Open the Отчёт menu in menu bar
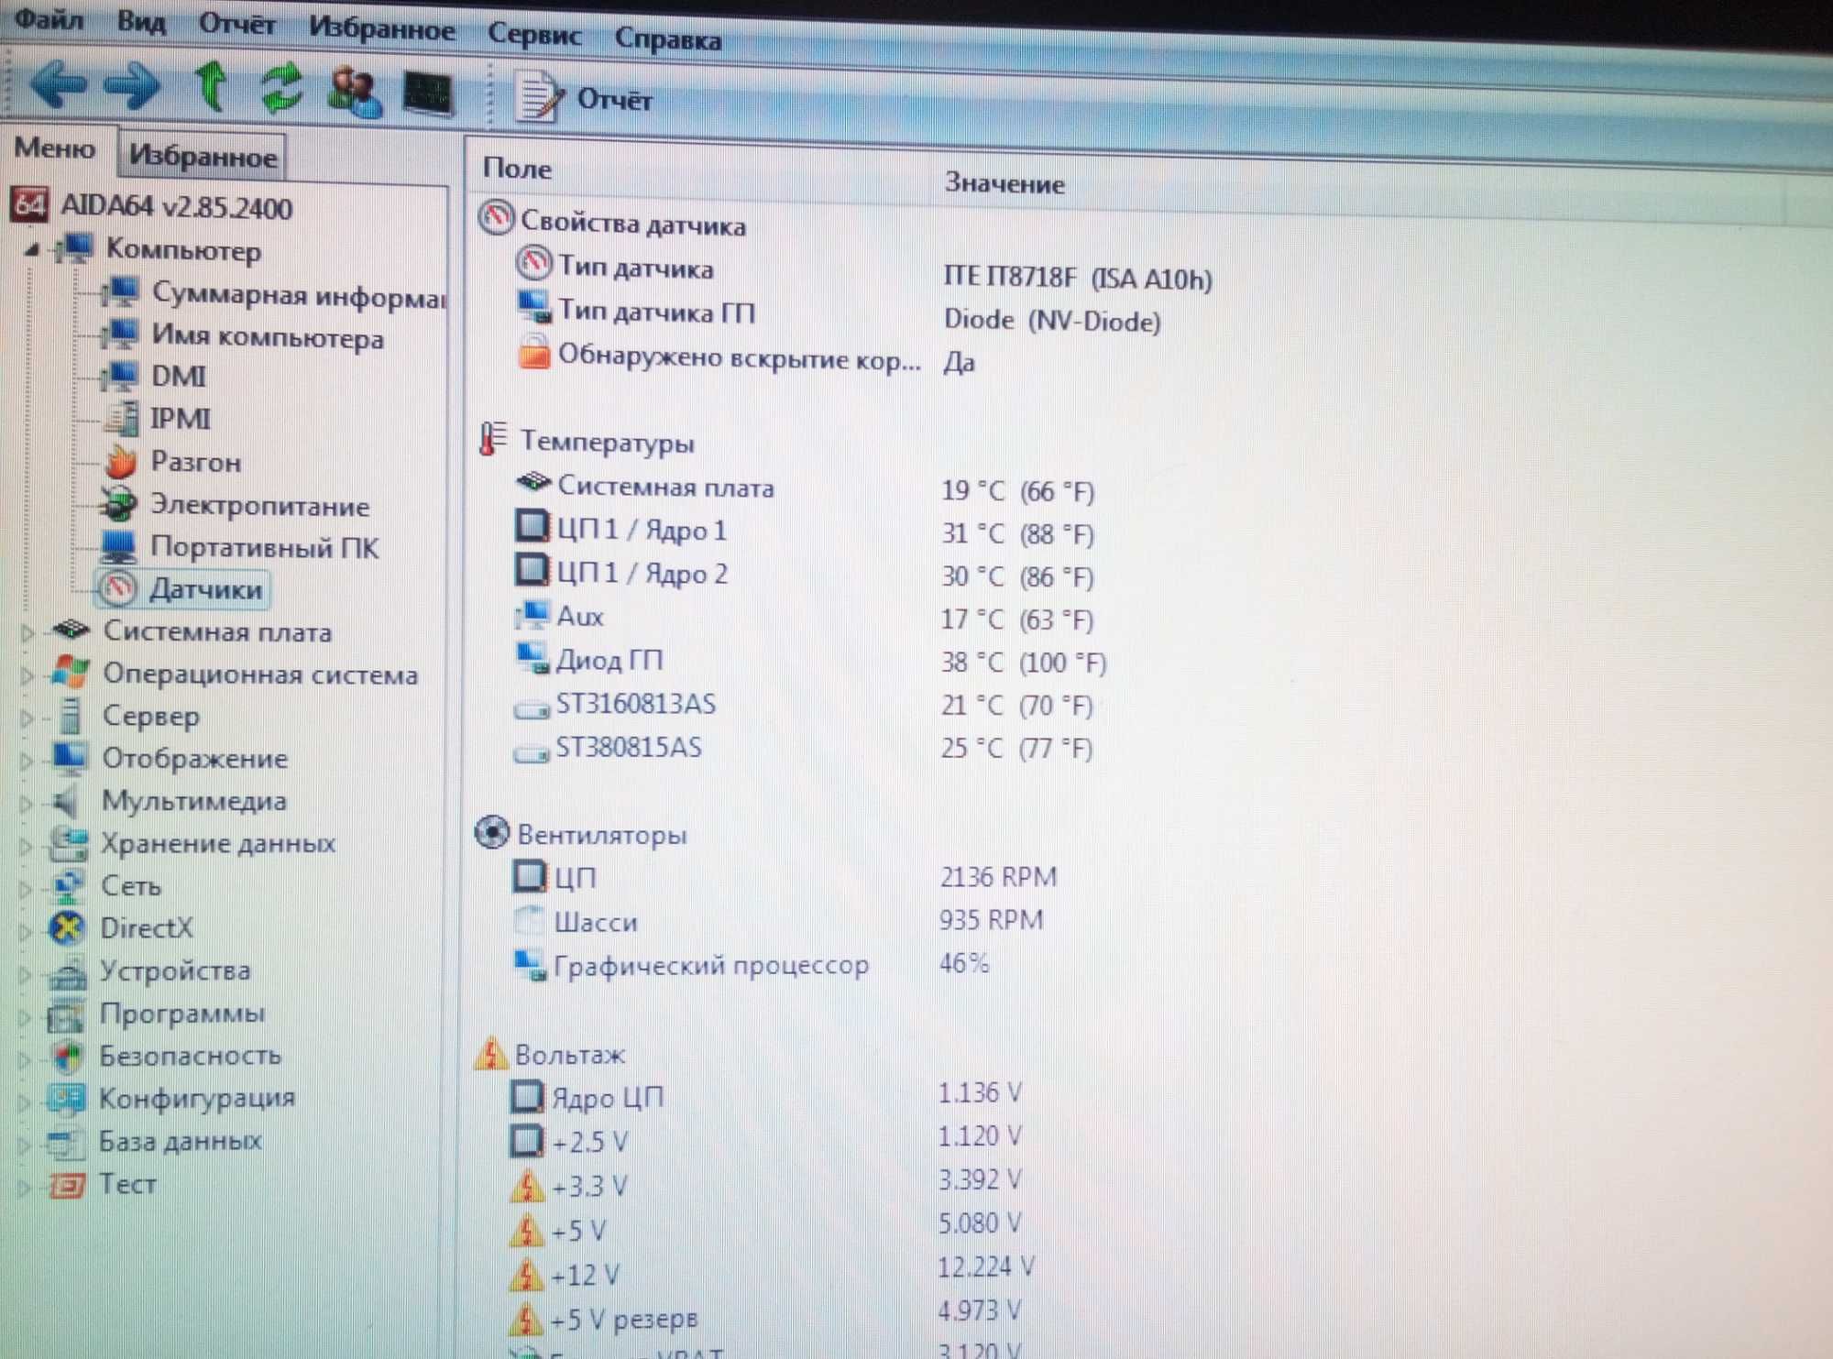Image resolution: width=1833 pixels, height=1359 pixels. click(x=237, y=25)
